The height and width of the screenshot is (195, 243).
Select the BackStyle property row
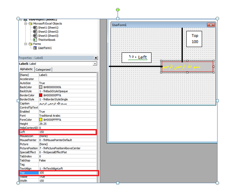pyautogui.click(x=58, y=91)
